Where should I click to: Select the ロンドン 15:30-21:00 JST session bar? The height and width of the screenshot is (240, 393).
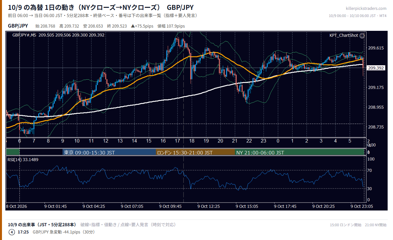[x=196, y=152]
